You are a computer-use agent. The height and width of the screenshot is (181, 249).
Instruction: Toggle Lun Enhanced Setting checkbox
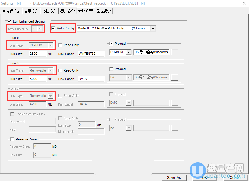(x=9, y=22)
